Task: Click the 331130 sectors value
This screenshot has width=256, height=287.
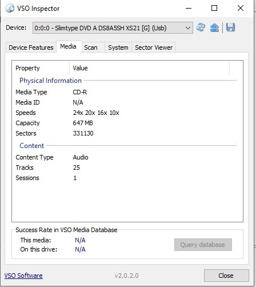Action: [x=83, y=133]
